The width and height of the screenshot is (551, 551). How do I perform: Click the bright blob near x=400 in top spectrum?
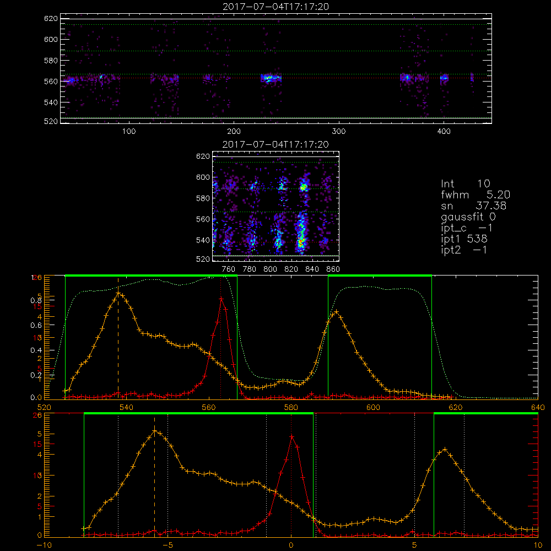pos(445,78)
